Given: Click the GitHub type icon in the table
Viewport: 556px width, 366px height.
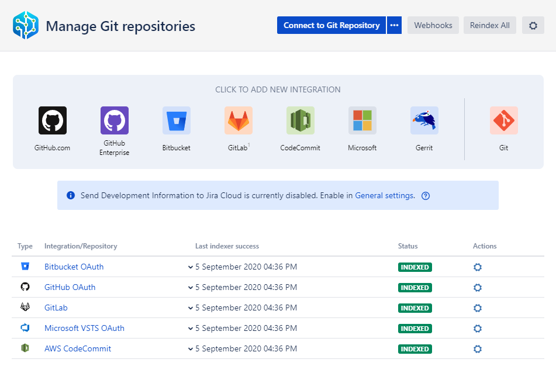Looking at the screenshot, I should pos(25,286).
